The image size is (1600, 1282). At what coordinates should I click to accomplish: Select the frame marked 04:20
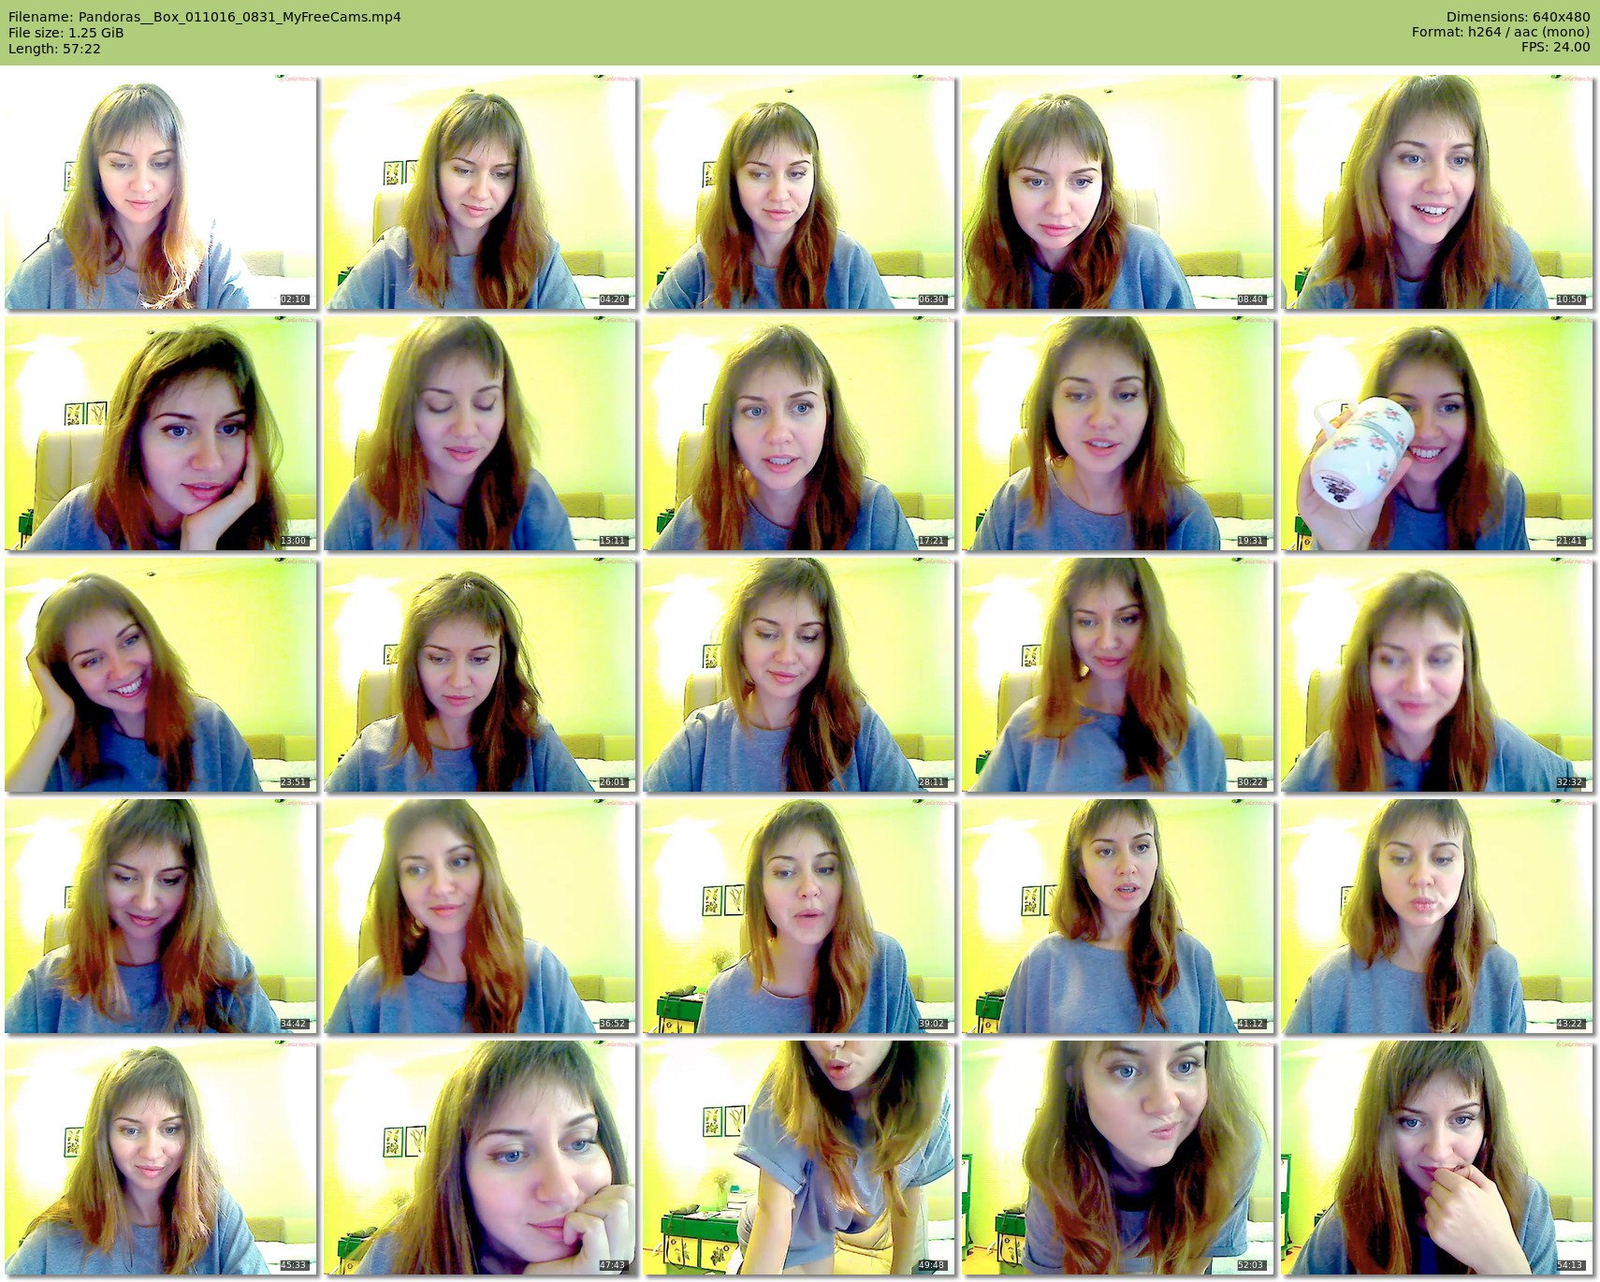pyautogui.click(x=480, y=193)
